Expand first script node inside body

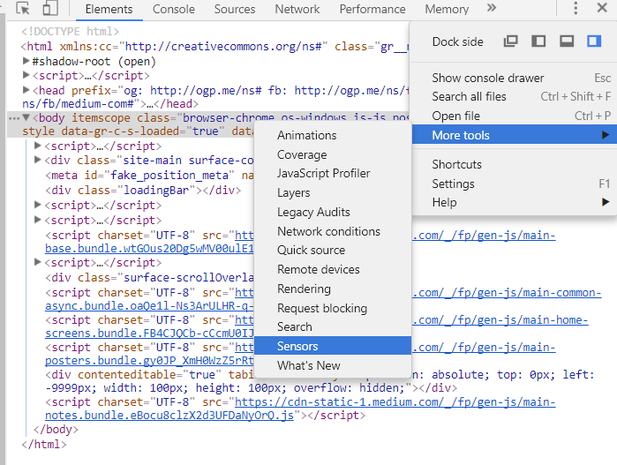point(38,146)
